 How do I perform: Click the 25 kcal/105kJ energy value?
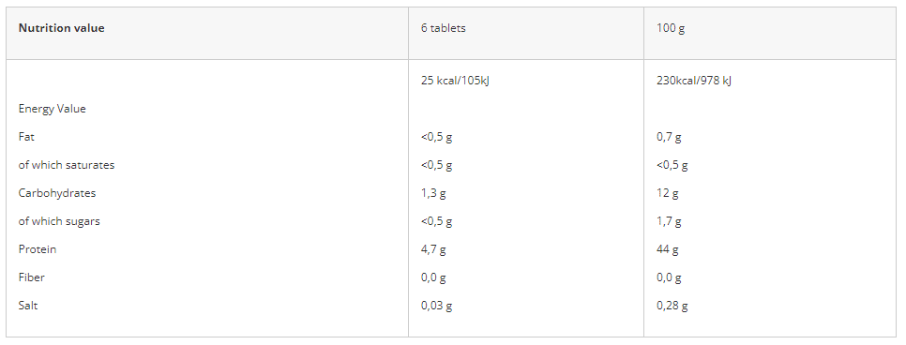455,81
